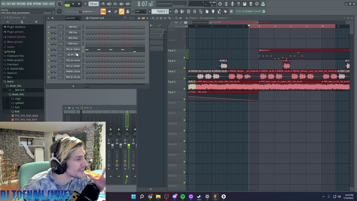Screen dimensions: 357x201
Task: Open the plugin picker plug icon
Action: 213,11
